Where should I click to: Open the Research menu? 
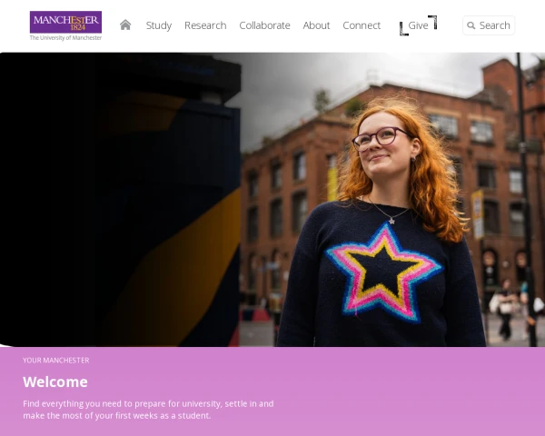pyautogui.click(x=205, y=25)
